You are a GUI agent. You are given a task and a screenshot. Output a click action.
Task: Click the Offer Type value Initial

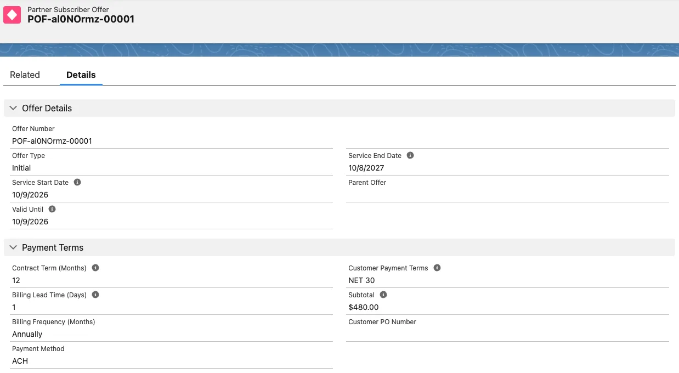[x=21, y=168]
